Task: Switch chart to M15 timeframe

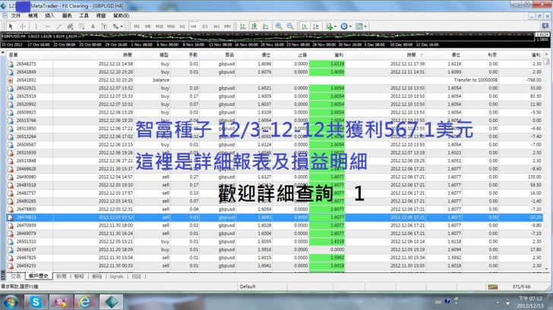Action: tap(160, 27)
